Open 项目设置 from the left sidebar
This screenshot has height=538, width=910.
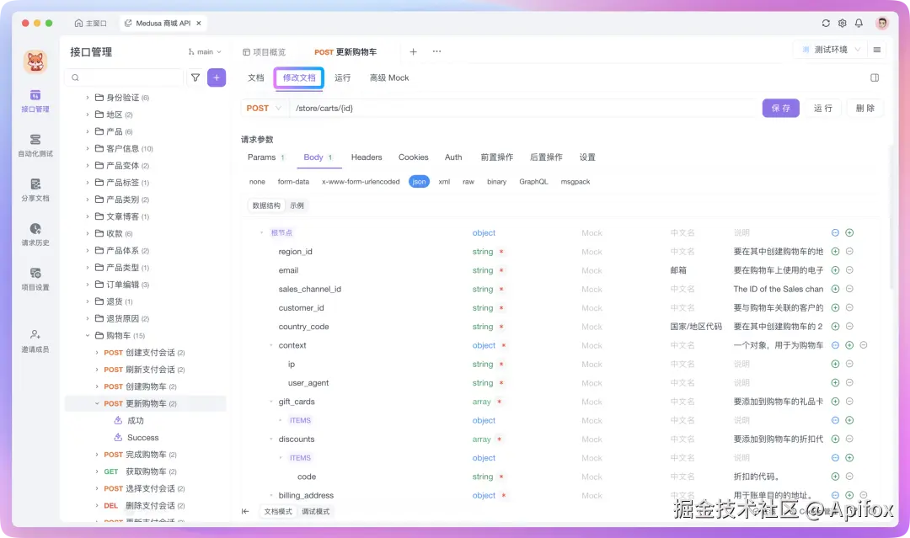tap(35, 280)
